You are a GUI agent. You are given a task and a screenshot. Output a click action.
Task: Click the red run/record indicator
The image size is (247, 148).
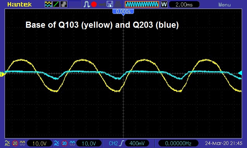click(94, 4)
